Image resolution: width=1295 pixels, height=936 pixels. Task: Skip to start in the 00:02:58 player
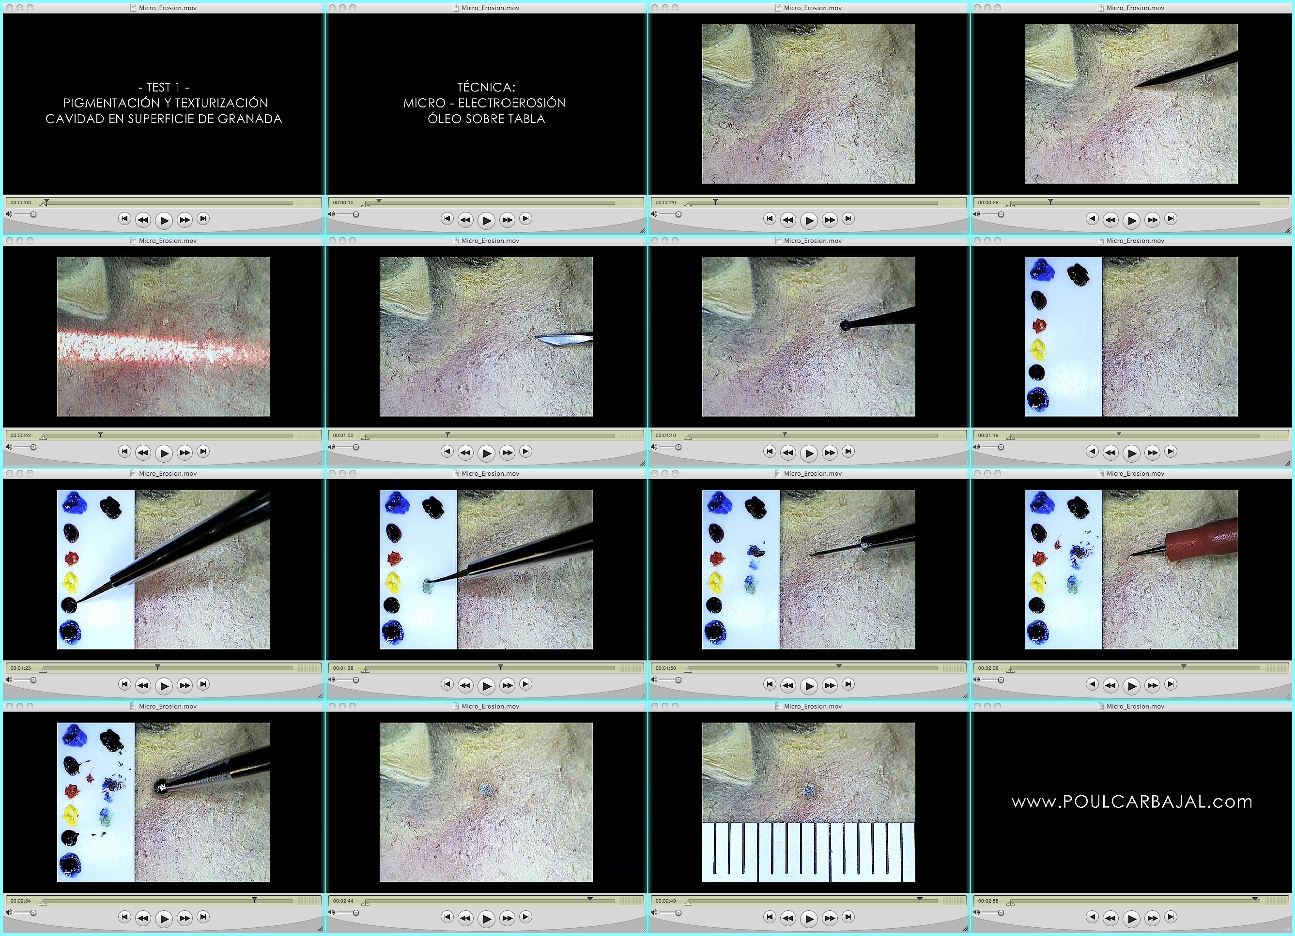tap(1092, 917)
